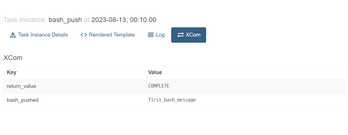This screenshot has height=135, width=348.
Task: Click the lines icon next to Log
Action: click(x=151, y=35)
